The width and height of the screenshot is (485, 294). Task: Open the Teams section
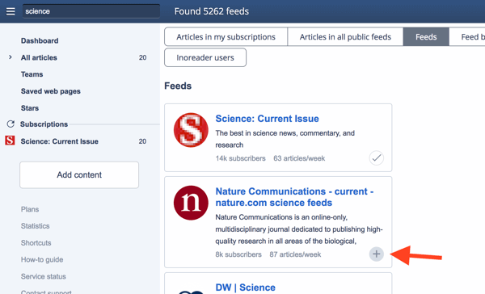click(32, 74)
